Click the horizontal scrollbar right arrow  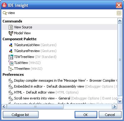114,107
